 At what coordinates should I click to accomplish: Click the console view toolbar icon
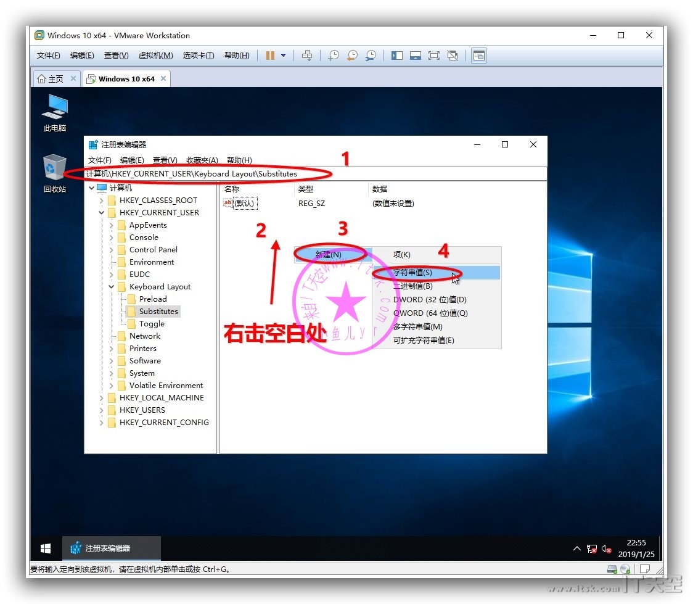[x=479, y=56]
